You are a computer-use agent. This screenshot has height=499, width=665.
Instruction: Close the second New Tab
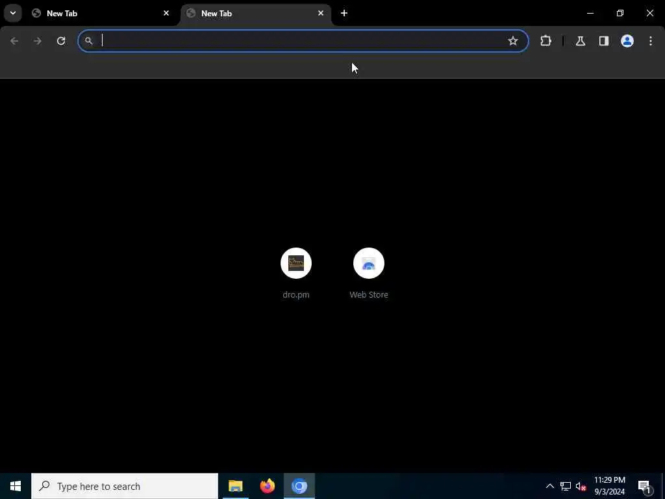(321, 13)
